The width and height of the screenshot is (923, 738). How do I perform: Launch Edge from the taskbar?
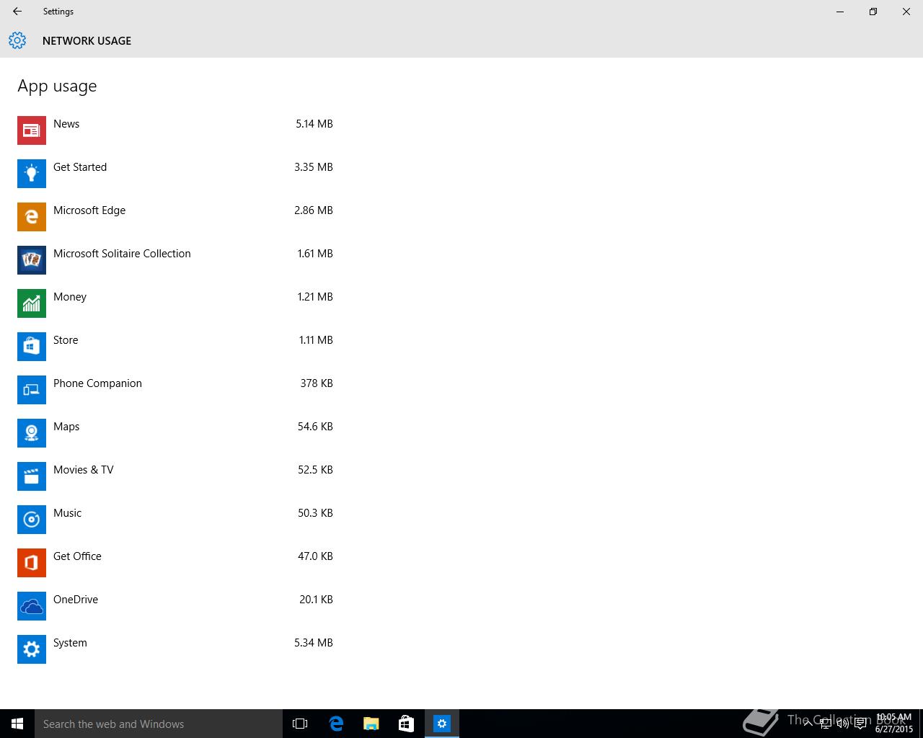[336, 724]
